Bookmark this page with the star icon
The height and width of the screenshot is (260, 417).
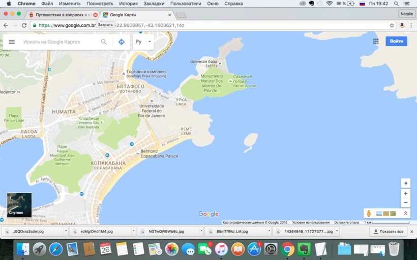tap(392, 25)
